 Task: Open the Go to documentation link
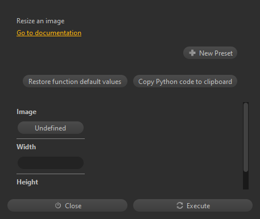(x=49, y=33)
